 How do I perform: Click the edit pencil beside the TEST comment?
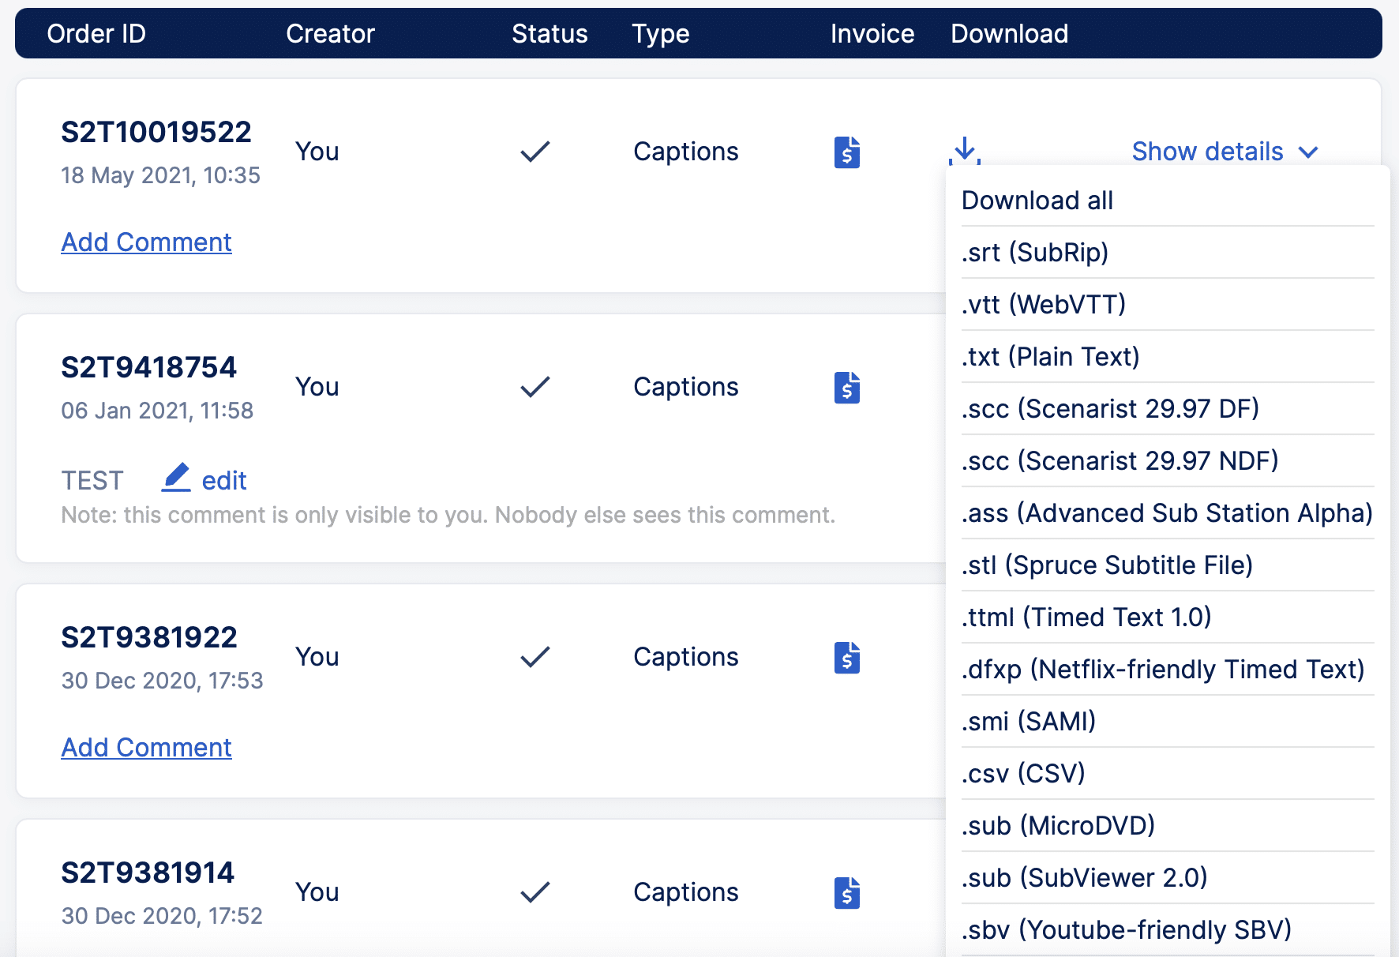coord(176,478)
